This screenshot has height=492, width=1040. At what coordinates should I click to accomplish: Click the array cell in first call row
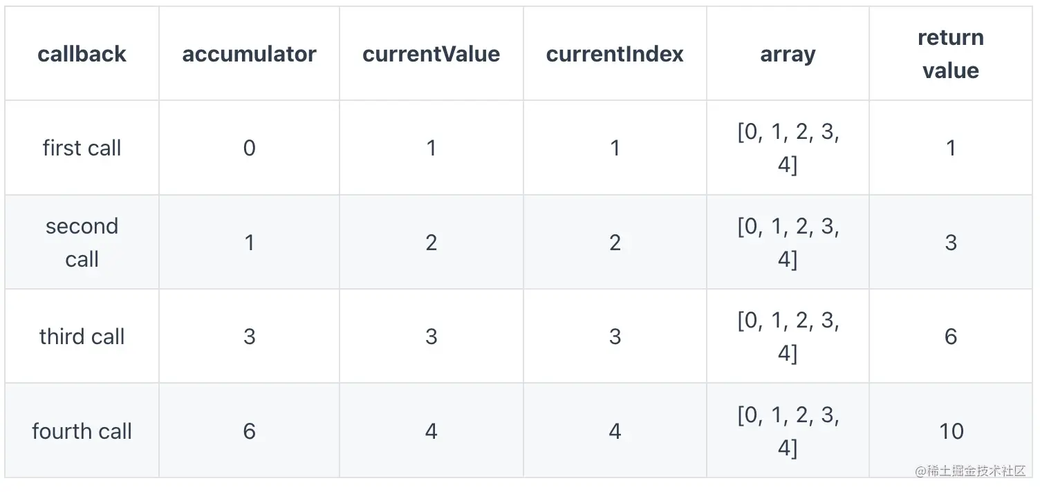[x=788, y=148]
